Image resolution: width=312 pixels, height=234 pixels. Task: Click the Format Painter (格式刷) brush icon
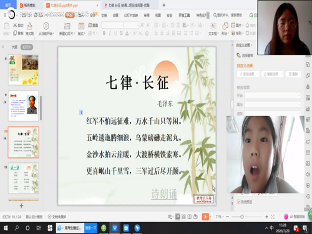click(x=30, y=26)
